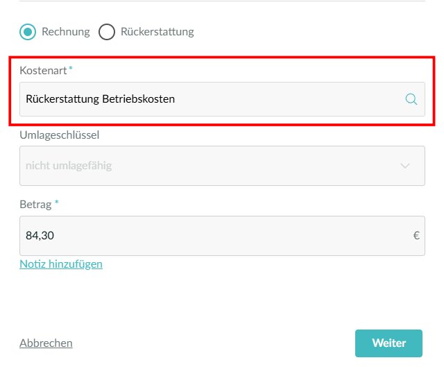Choose the Rückerstattung radio option

pyautogui.click(x=106, y=32)
